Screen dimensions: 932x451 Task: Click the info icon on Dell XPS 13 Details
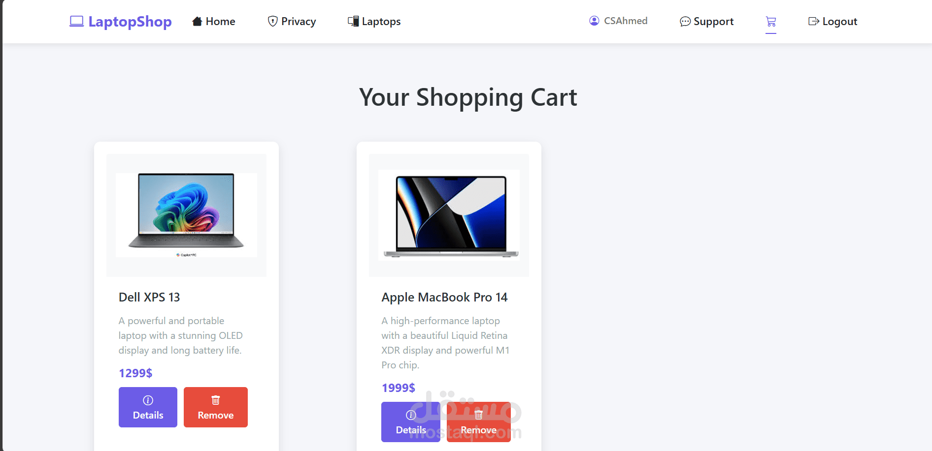(148, 400)
